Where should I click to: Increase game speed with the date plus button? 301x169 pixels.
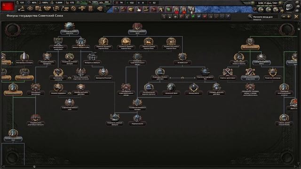[x=280, y=3]
